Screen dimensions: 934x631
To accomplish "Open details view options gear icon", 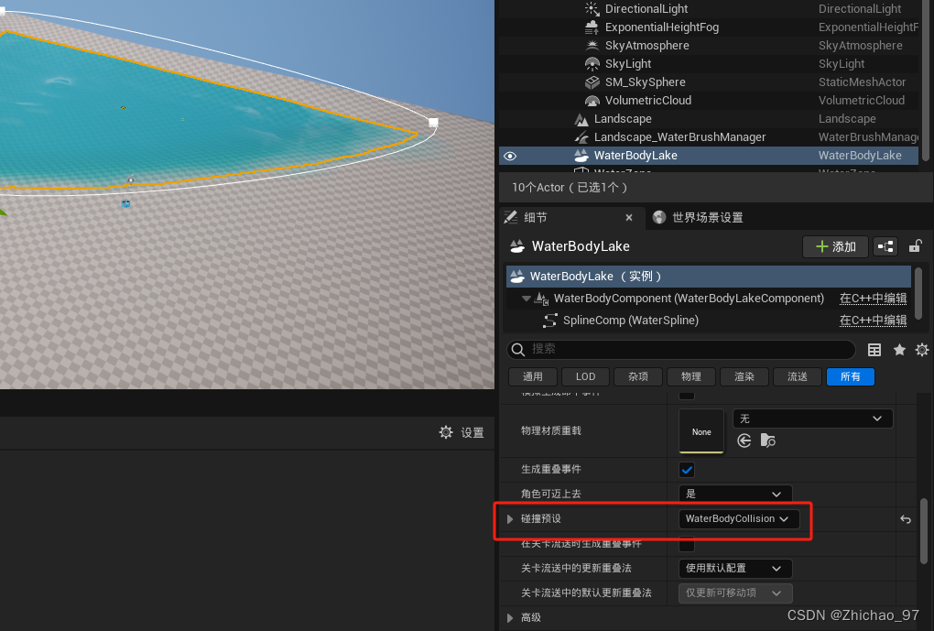I will [922, 350].
